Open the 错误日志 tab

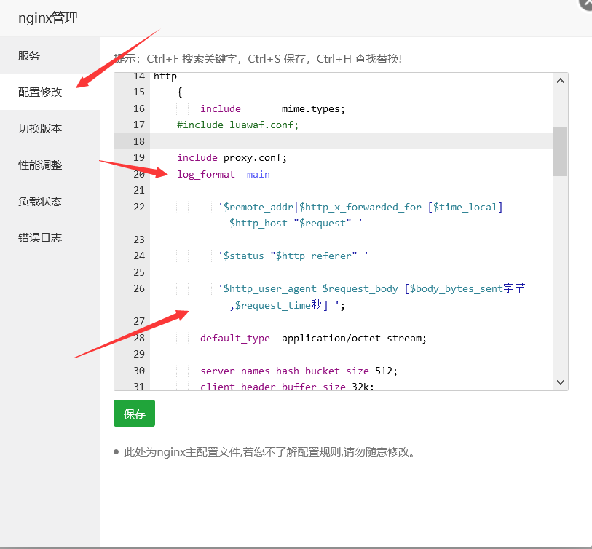pyautogui.click(x=40, y=238)
